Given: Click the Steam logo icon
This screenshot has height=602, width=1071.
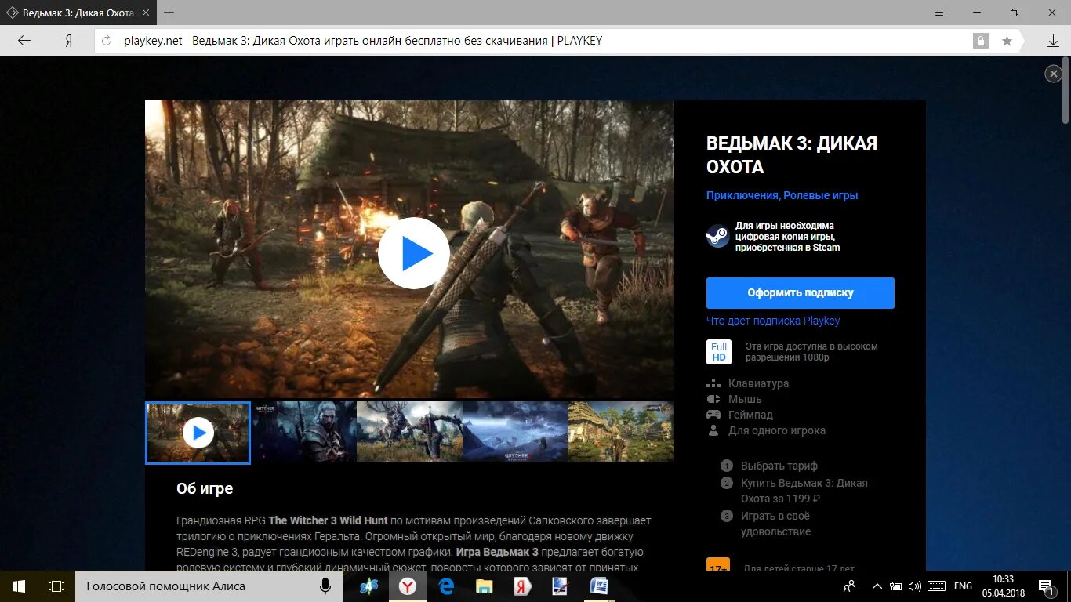Looking at the screenshot, I should pos(717,236).
